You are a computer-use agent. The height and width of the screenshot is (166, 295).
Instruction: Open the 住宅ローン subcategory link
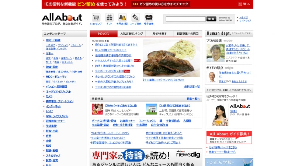pyautogui.click(x=66, y=58)
